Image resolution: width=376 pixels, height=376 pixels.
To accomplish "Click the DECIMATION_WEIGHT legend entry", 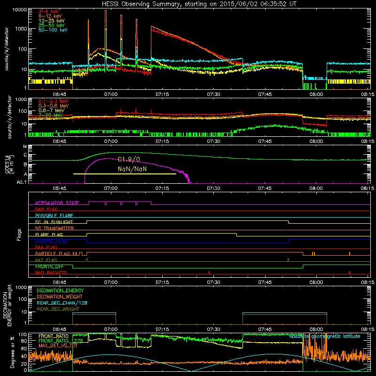I will [60, 297].
